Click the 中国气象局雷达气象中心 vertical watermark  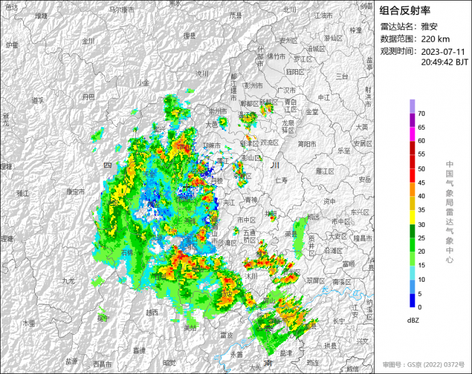tap(449, 212)
